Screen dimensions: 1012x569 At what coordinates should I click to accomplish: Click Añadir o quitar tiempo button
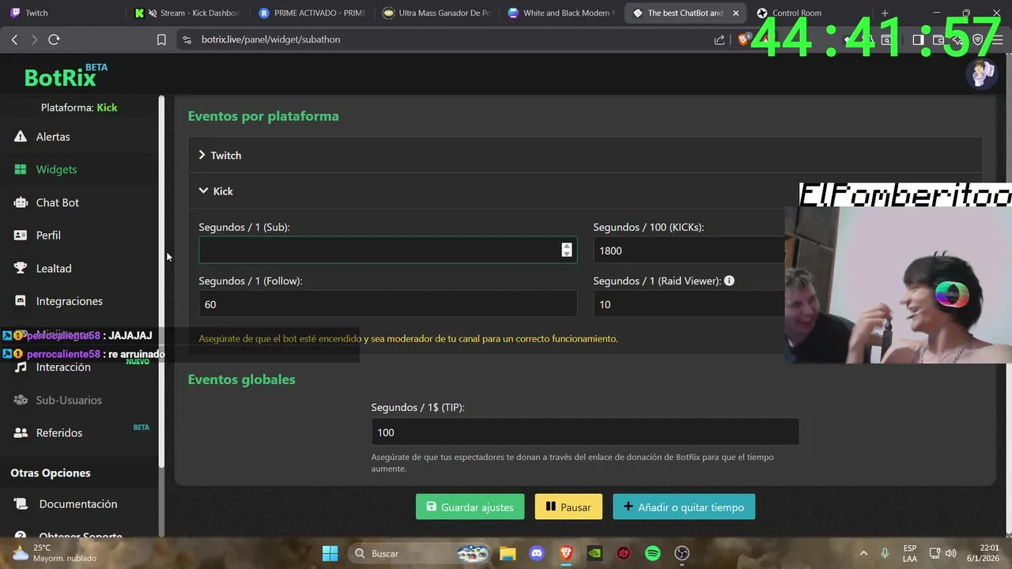pyautogui.click(x=684, y=507)
